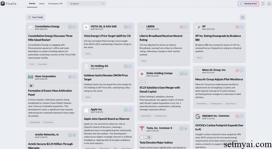Toggle favorite star on Apple Inc. card

pyautogui.click(x=130, y=110)
